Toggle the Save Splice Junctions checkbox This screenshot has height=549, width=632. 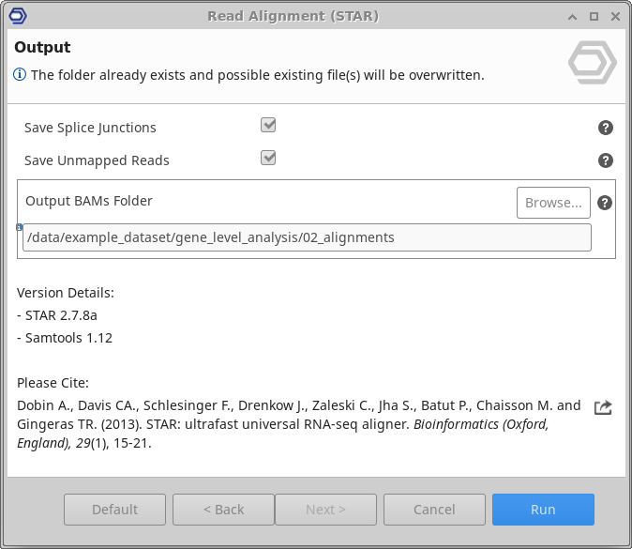(x=268, y=126)
